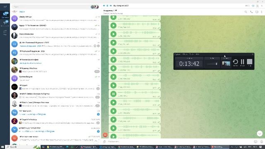The width and height of the screenshot is (265, 149).
Task: Open the second chat folder with unread badge
Action: [x=5, y=24]
